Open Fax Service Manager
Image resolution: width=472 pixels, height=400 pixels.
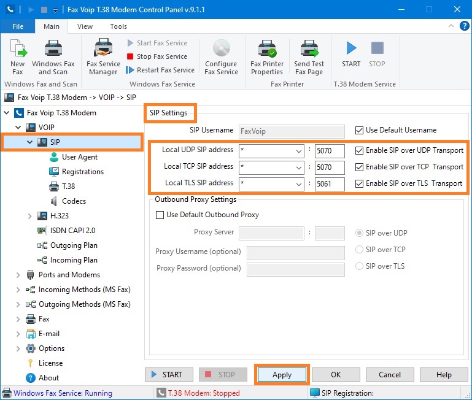click(x=103, y=57)
